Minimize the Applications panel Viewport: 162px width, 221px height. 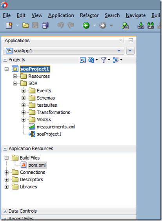tap(131, 41)
